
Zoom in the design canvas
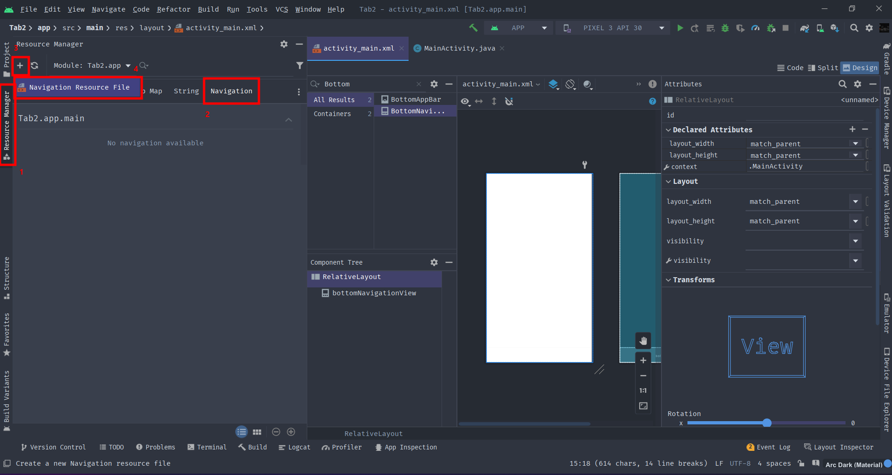[x=643, y=360]
